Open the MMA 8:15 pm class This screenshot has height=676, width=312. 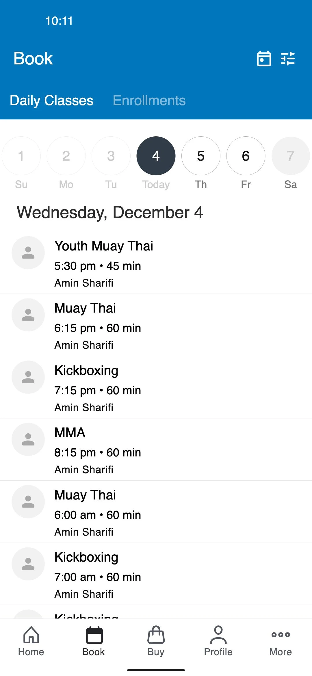tap(156, 450)
